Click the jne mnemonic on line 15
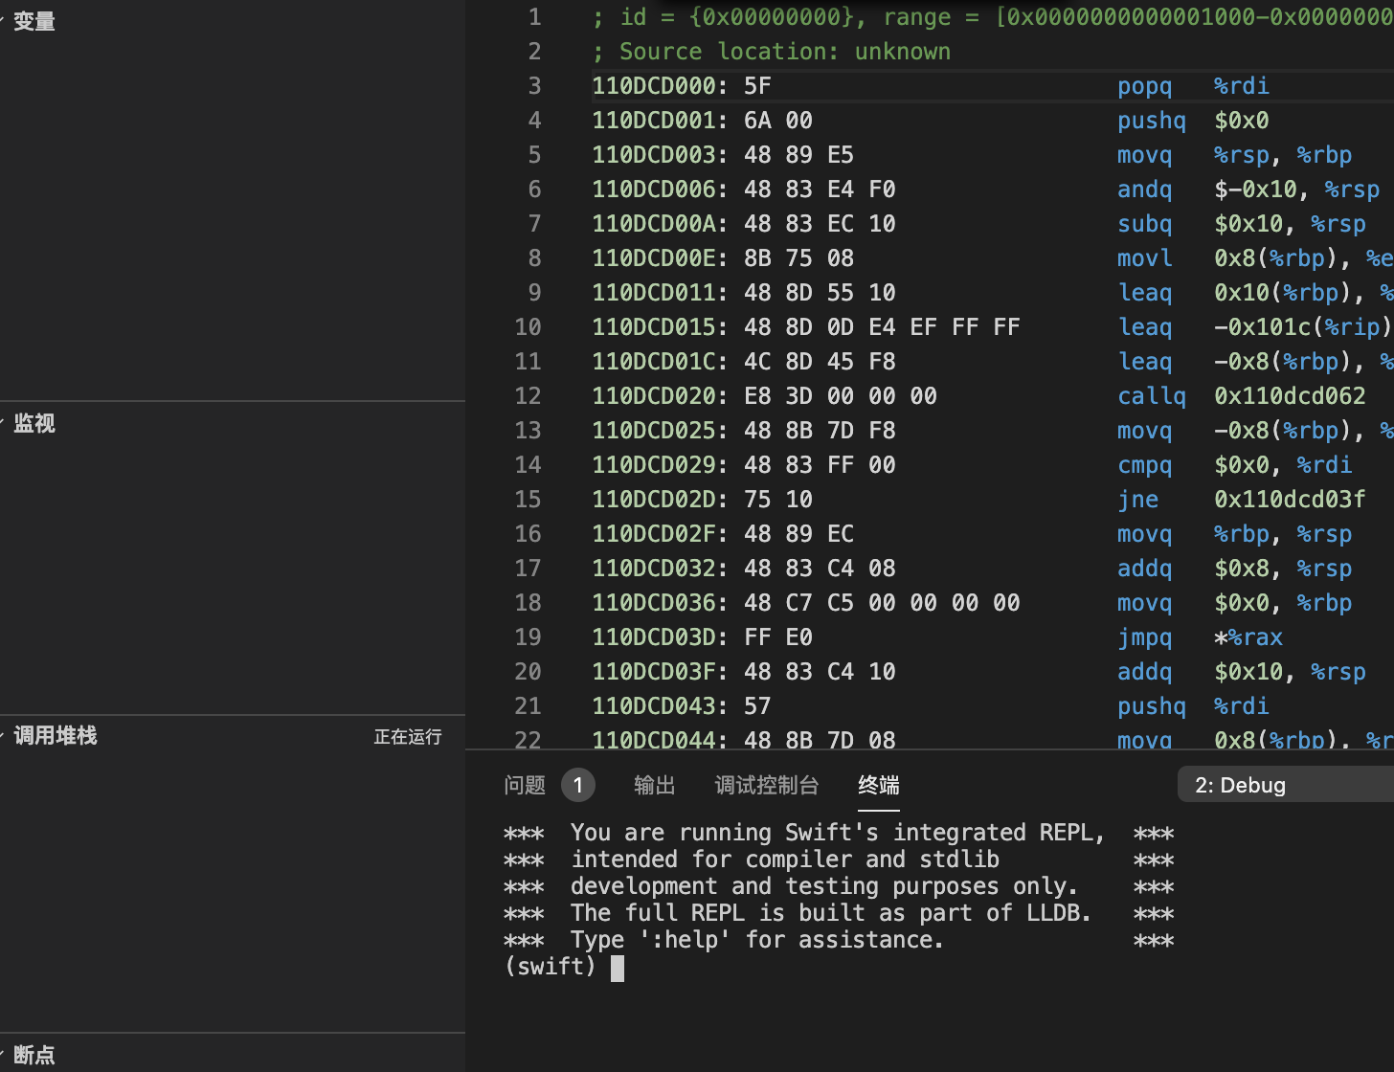This screenshot has width=1394, height=1072. [x=1137, y=499]
